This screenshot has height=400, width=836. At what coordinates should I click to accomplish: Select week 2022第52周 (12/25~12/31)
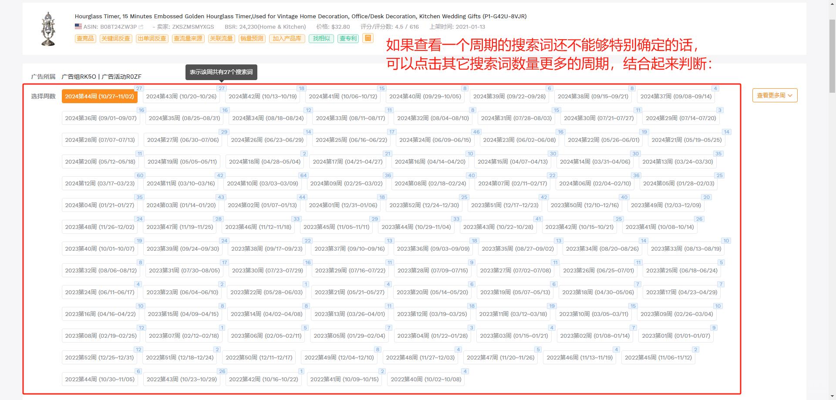[x=99, y=357]
